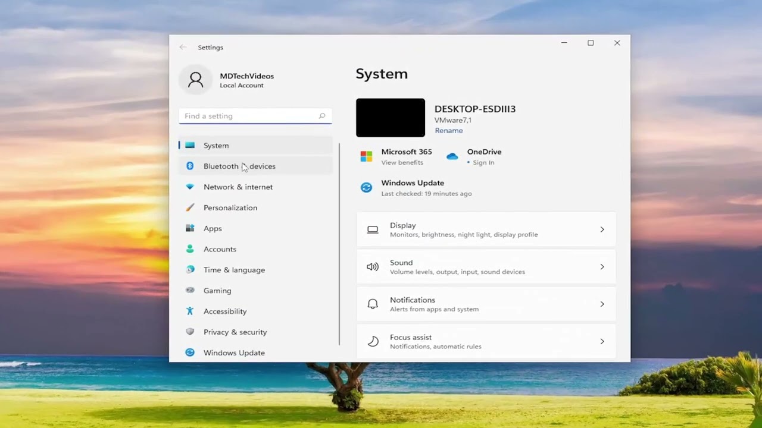The height and width of the screenshot is (428, 762).
Task: Click the Local Account label
Action: 242,86
